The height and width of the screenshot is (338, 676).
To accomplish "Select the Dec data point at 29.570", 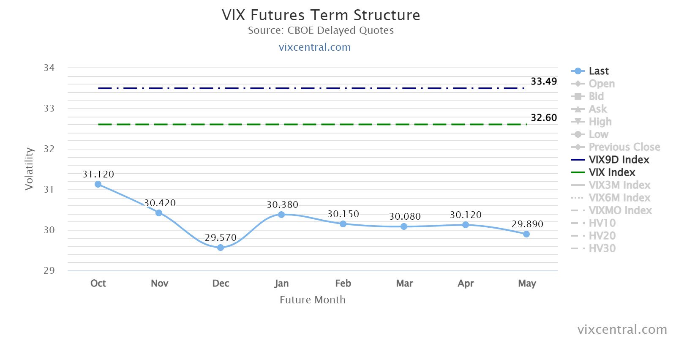I will pos(221,248).
